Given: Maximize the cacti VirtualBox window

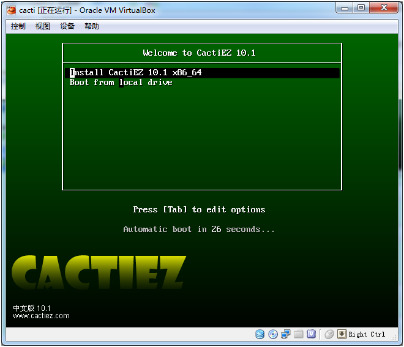Looking at the screenshot, I should 361,8.
